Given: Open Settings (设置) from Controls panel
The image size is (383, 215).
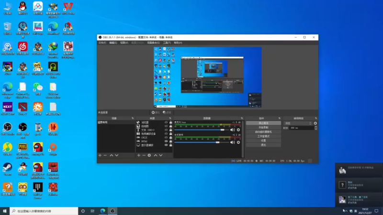Looking at the screenshot, I should tap(263, 140).
